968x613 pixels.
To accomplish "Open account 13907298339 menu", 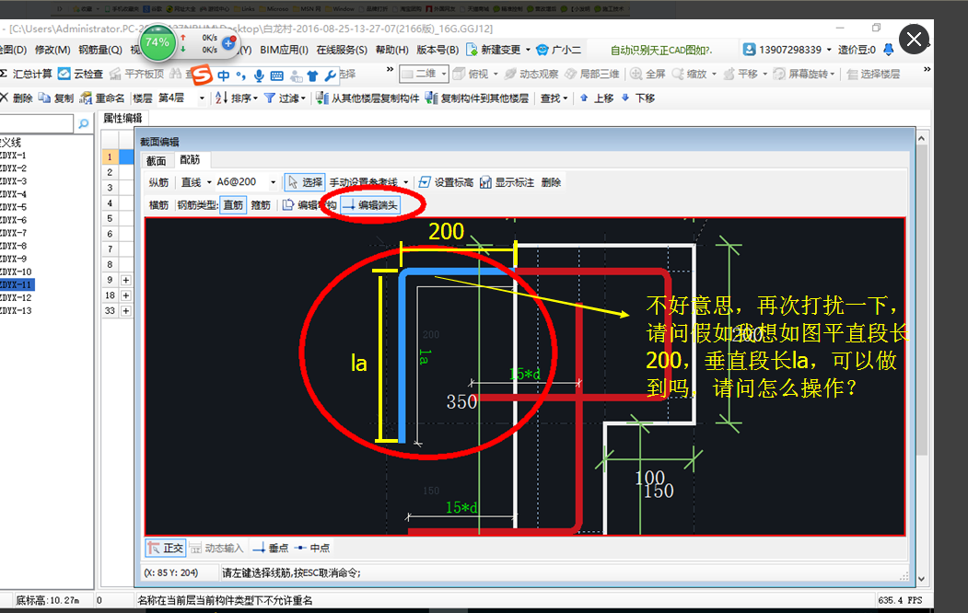I will 787,50.
